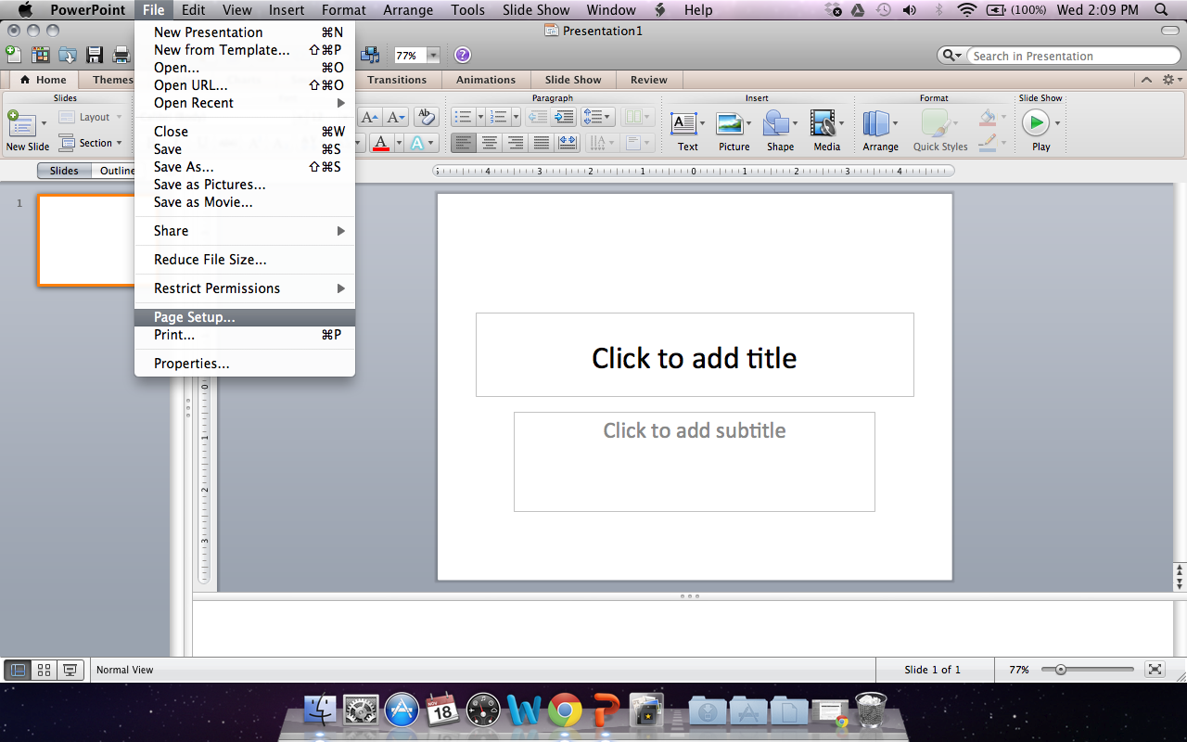Click the Increase Indent icon
Image resolution: width=1187 pixels, height=742 pixels.
click(563, 117)
